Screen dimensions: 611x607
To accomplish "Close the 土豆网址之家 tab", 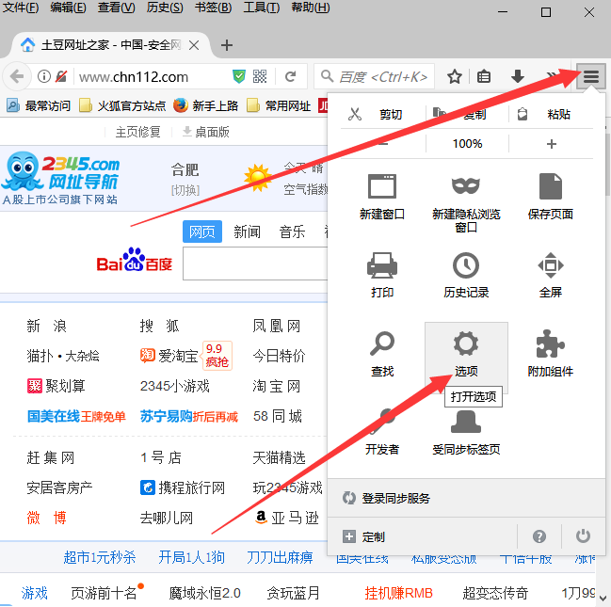I will click(194, 45).
